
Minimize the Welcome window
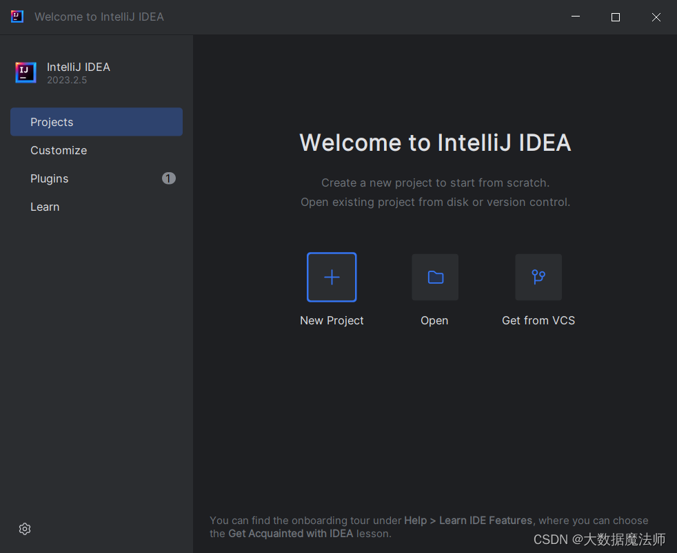point(576,17)
